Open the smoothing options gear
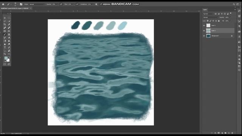The width and height of the screenshot is (242, 136). 96,4
